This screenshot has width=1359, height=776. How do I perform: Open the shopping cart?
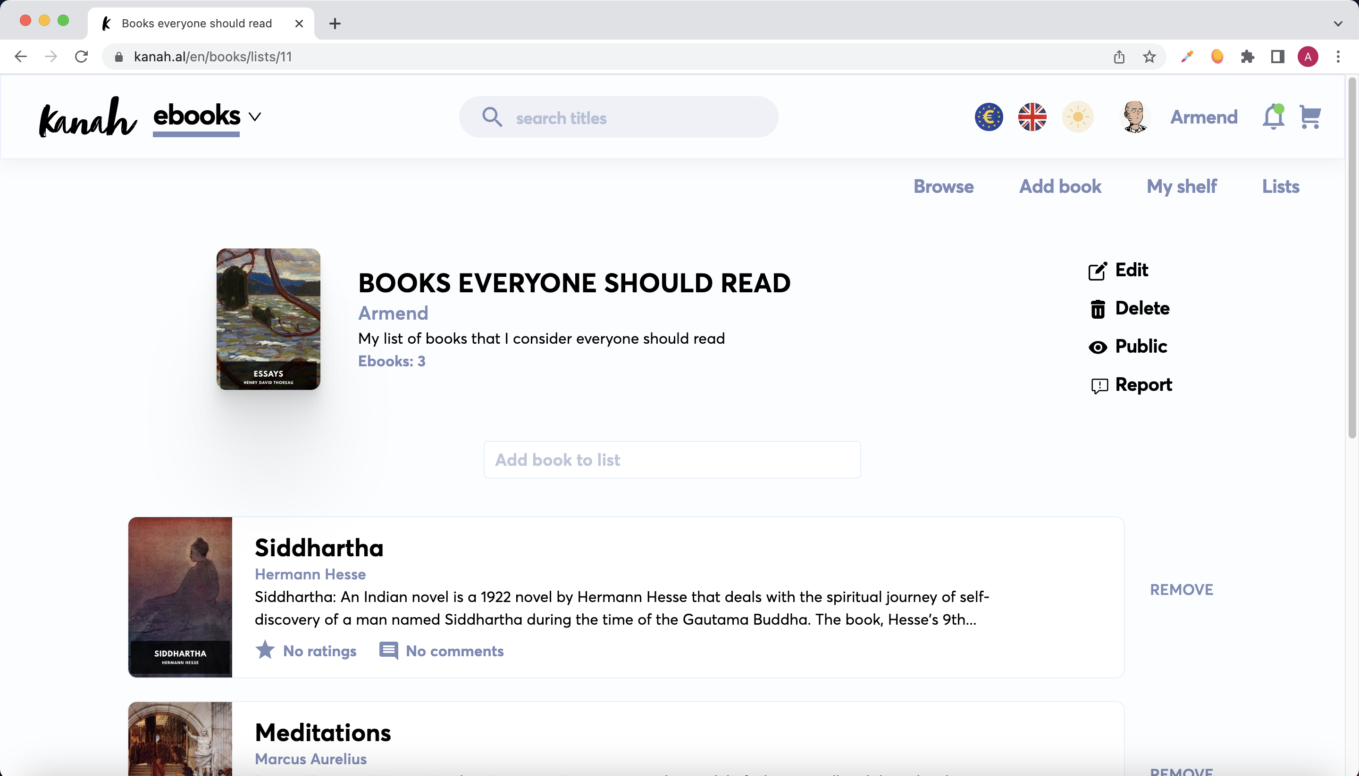[x=1310, y=117]
